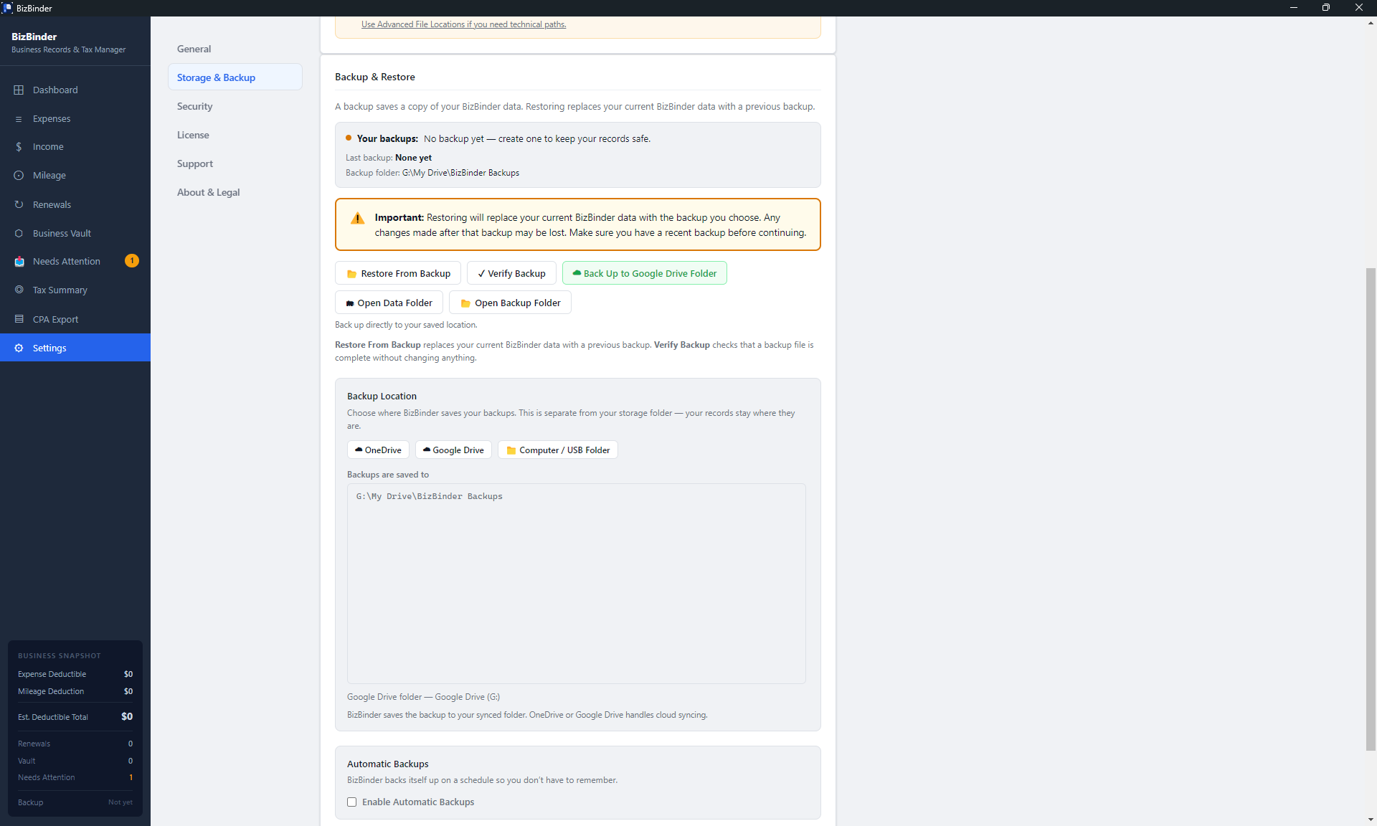Click the CPA Export icon

tap(19, 319)
